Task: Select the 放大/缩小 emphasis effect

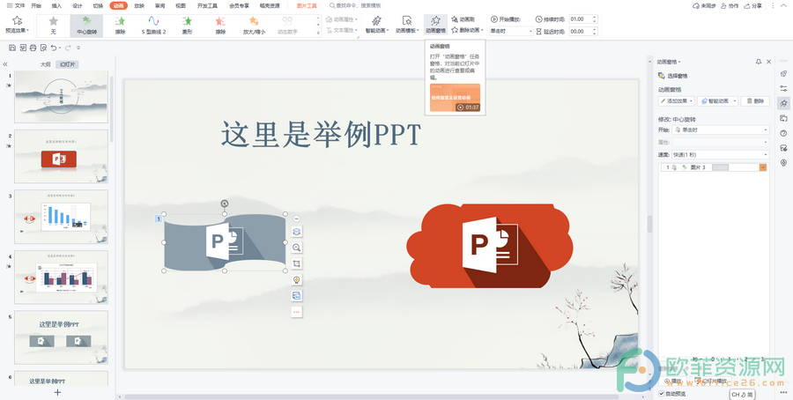Action: pyautogui.click(x=254, y=26)
